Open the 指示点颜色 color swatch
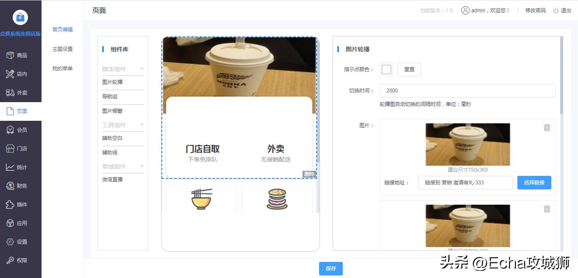 coord(386,69)
